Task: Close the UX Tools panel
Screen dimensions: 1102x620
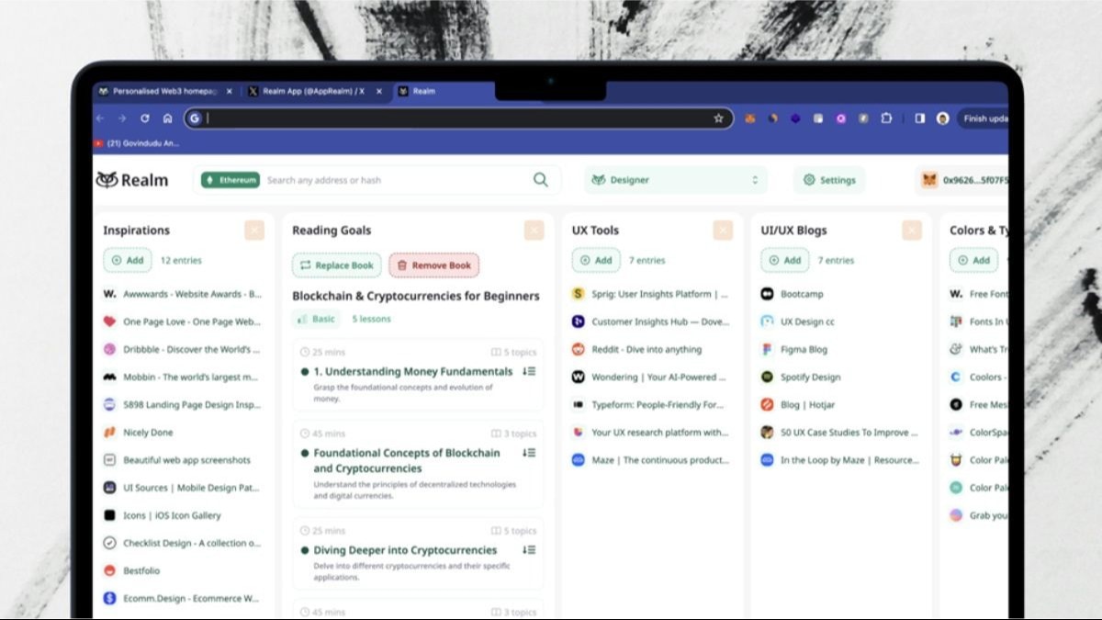Action: [723, 231]
